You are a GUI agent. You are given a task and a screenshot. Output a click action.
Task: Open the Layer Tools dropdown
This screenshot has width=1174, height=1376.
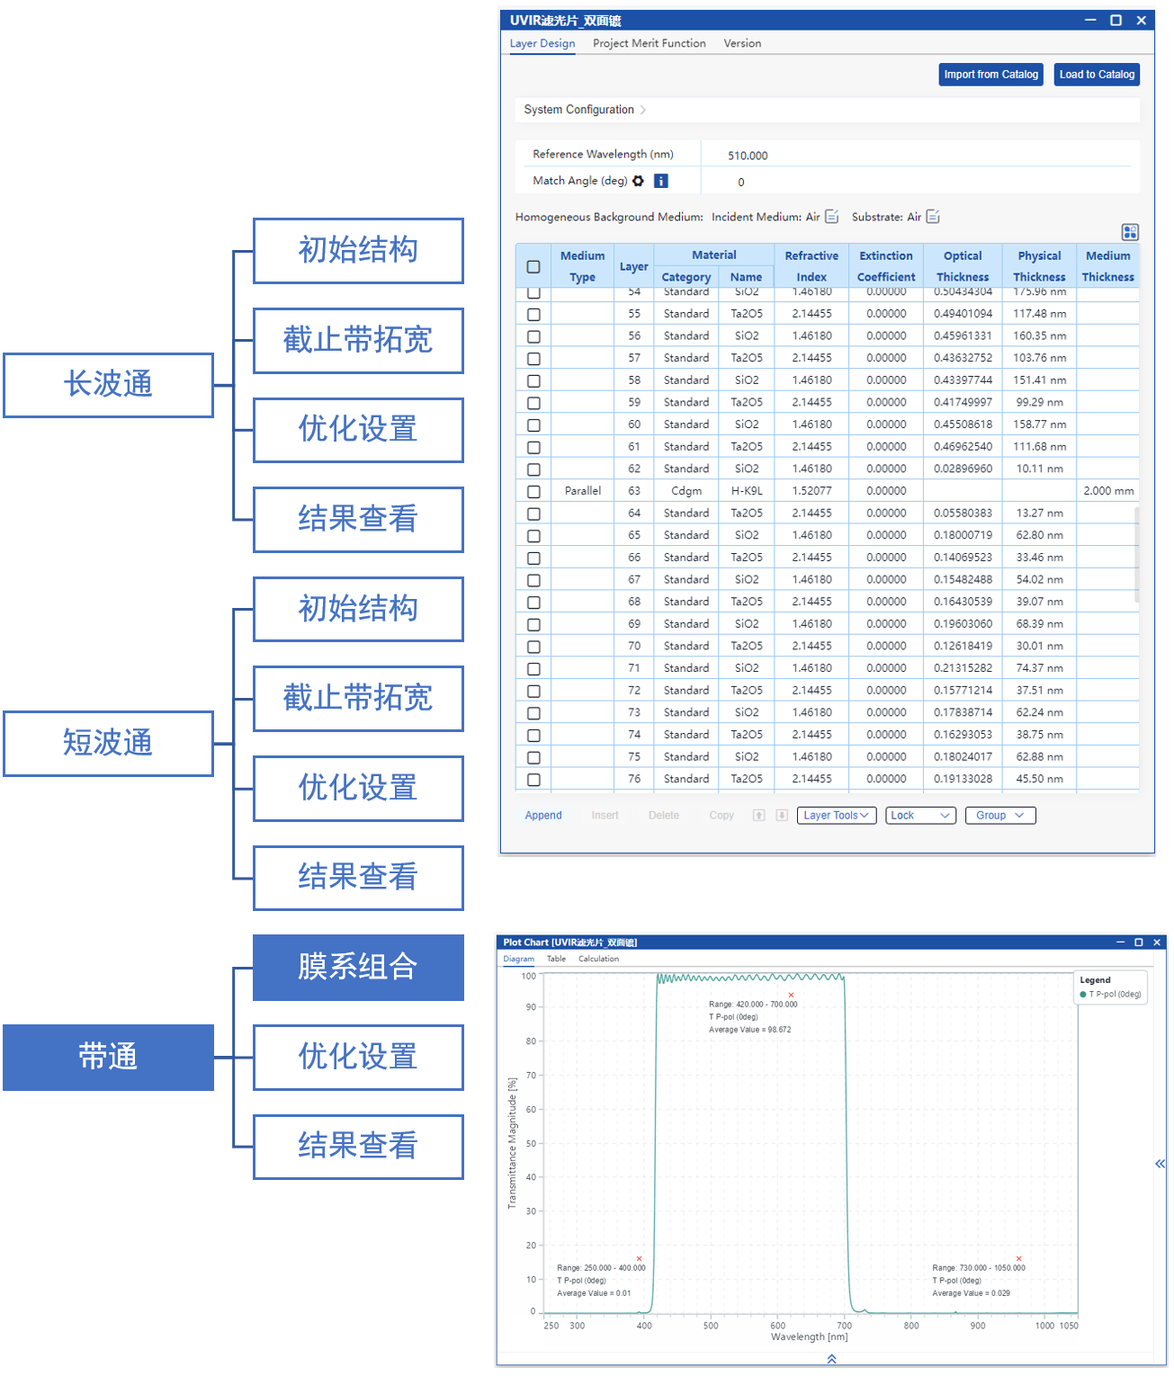click(836, 816)
